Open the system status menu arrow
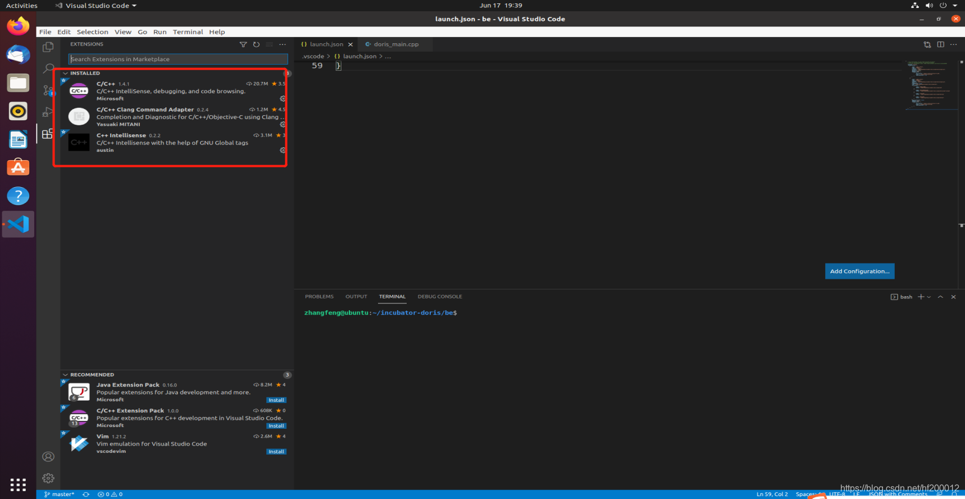The height and width of the screenshot is (499, 965). click(955, 6)
